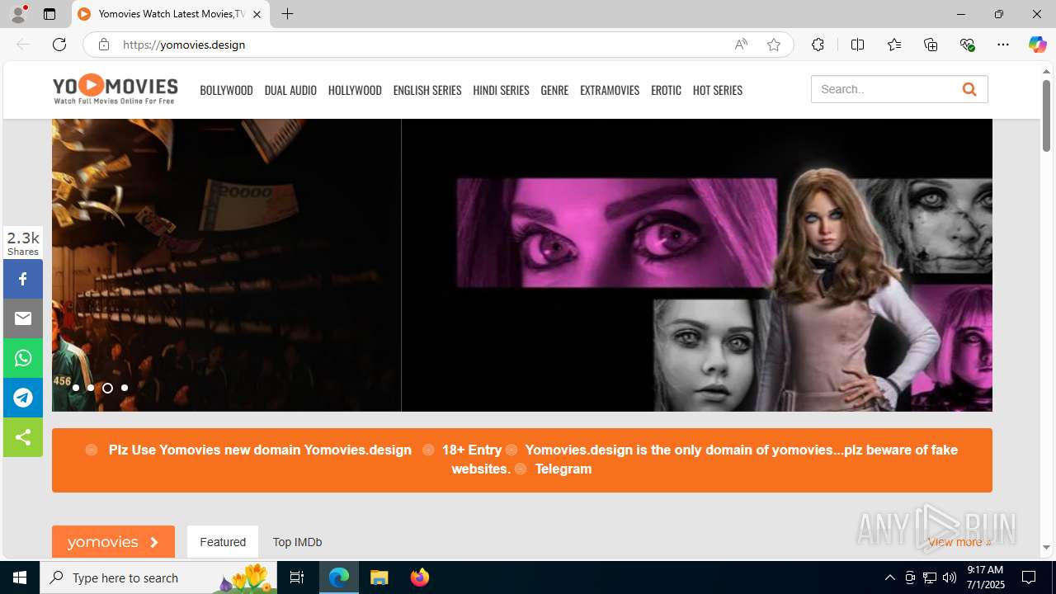Click Plz Use Yomovies new domain link
This screenshot has height=594, width=1056.
(x=260, y=450)
